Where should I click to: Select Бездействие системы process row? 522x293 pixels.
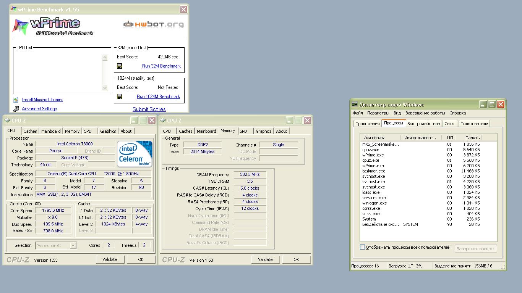tap(421, 224)
